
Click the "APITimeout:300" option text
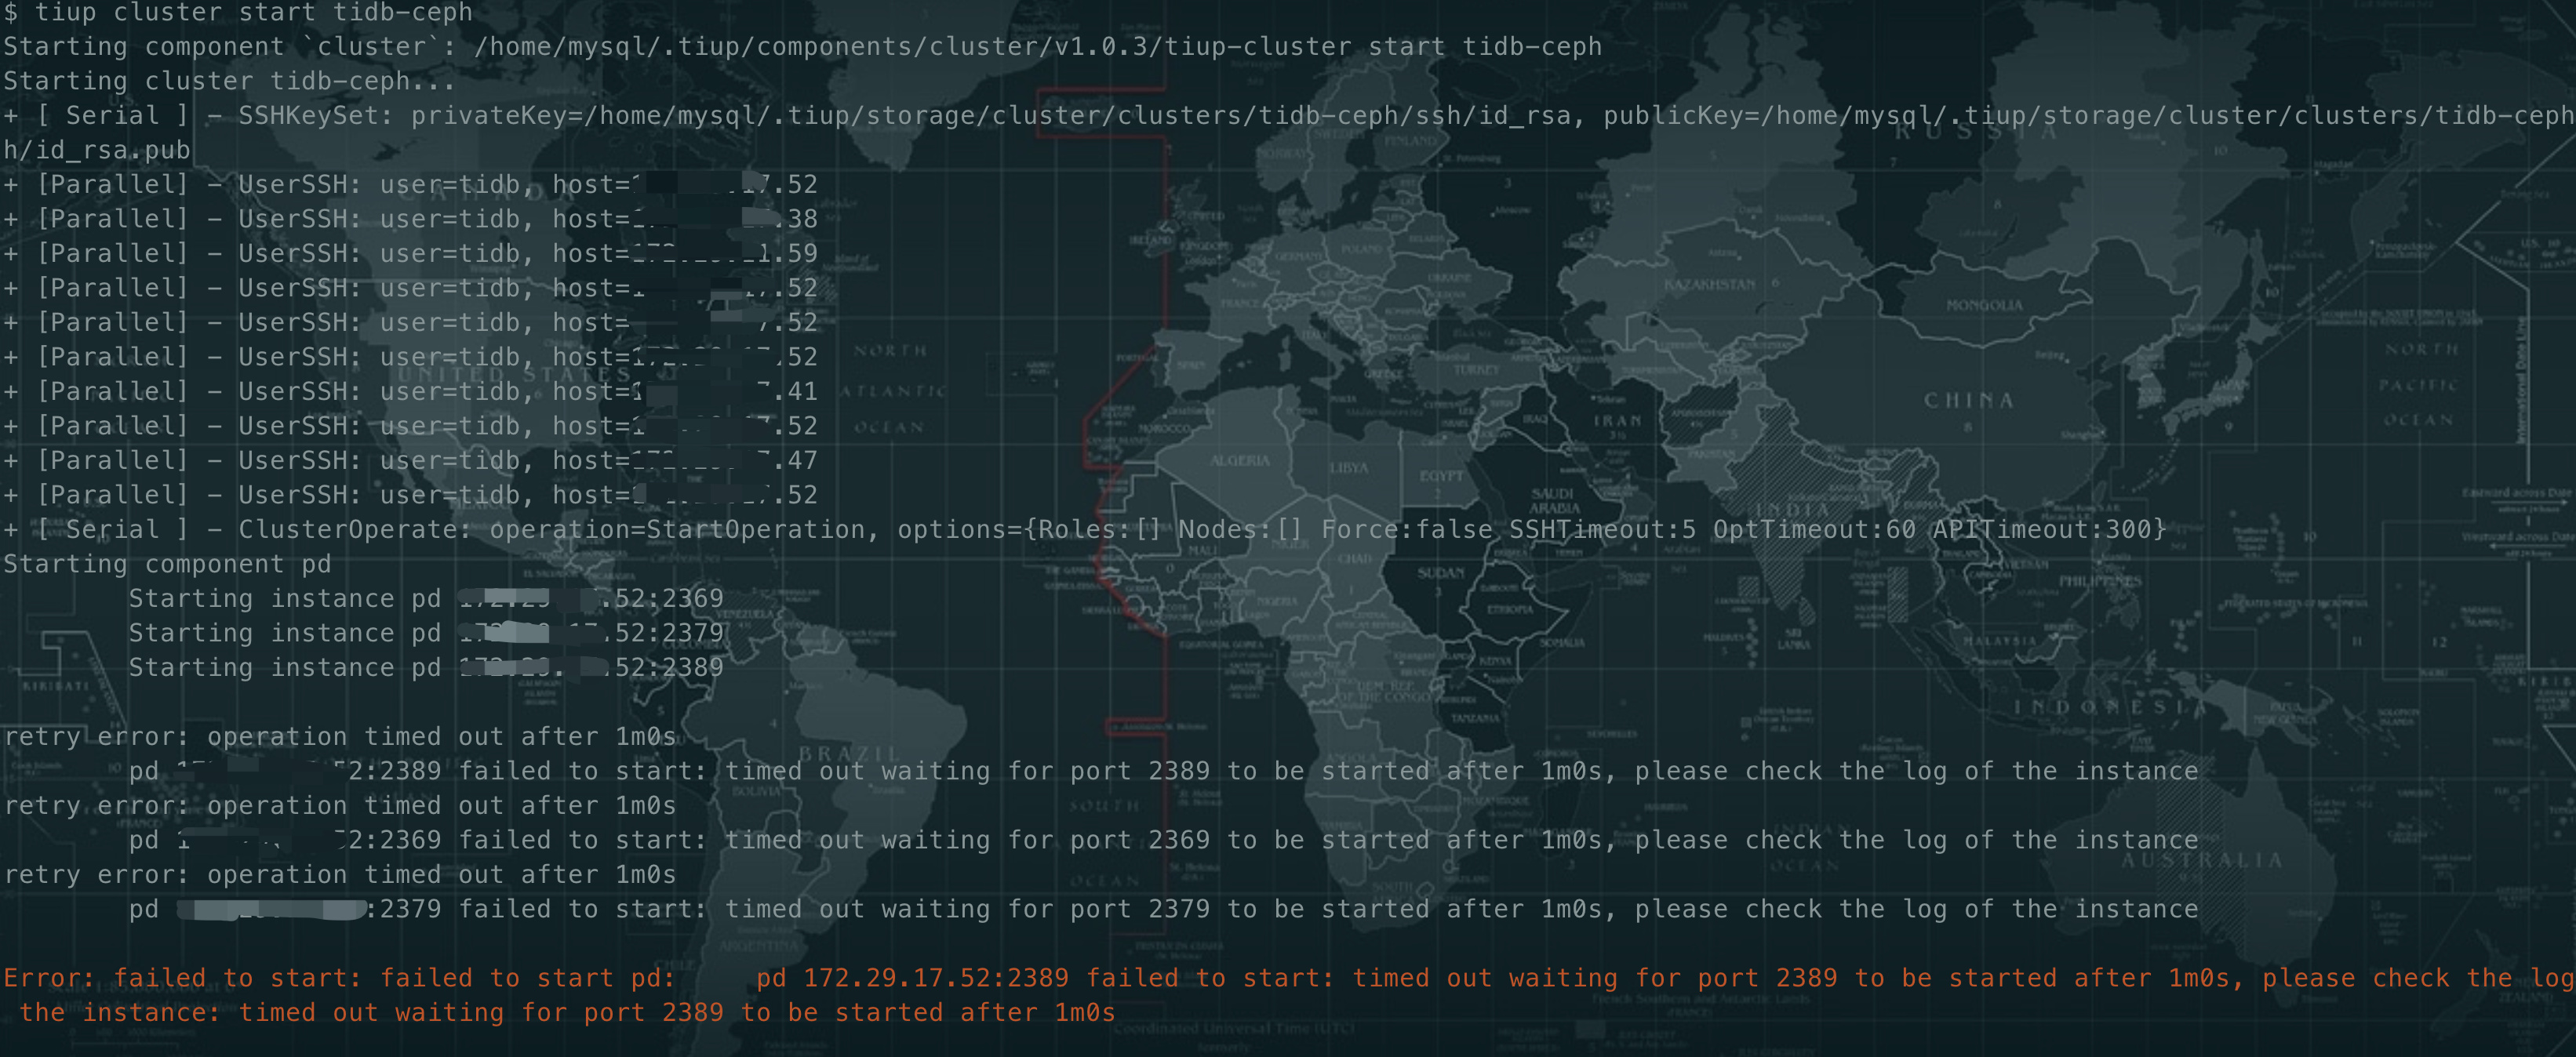point(2041,530)
